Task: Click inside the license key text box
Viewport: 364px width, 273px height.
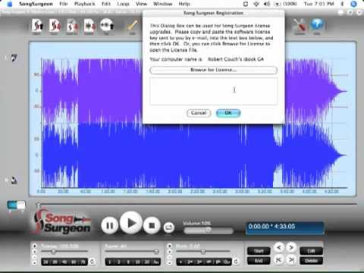Action: pyautogui.click(x=214, y=91)
